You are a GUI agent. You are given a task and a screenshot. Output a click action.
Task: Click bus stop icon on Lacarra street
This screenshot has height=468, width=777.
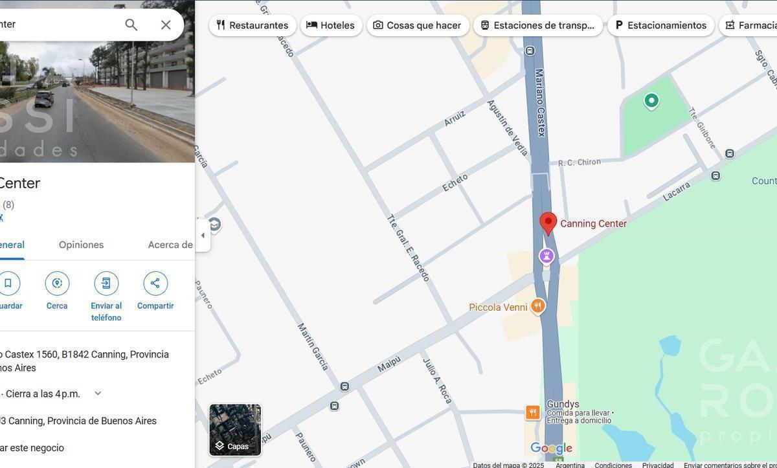715,175
